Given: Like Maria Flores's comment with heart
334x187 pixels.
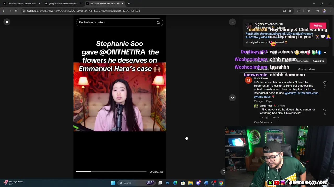Looking at the screenshot, I should pos(325,83).
